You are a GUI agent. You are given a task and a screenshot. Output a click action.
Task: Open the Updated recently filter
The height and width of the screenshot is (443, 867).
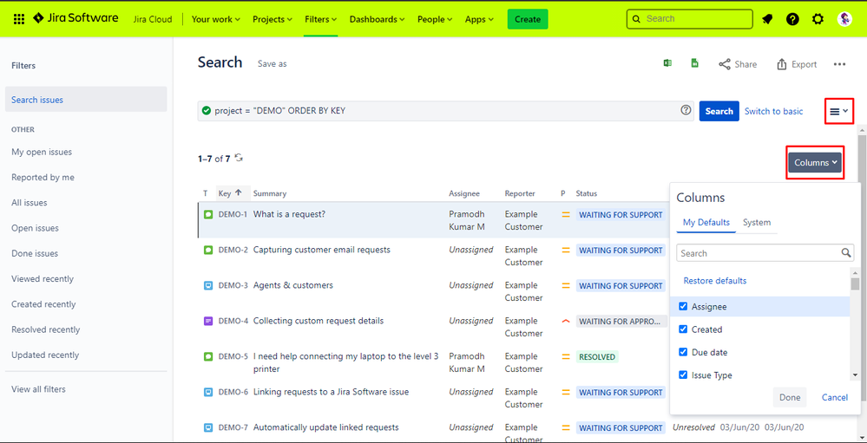pyautogui.click(x=45, y=355)
